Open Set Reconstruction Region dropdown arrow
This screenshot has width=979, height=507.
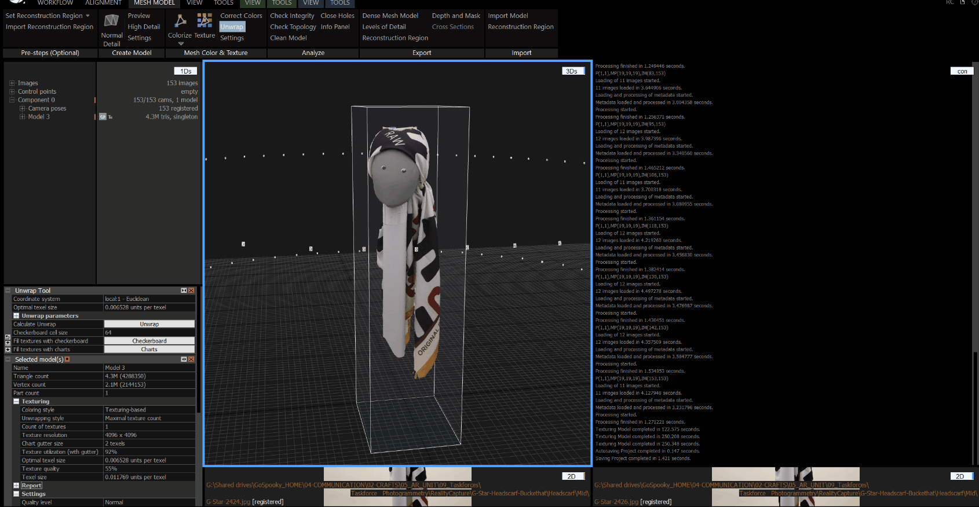pos(88,16)
